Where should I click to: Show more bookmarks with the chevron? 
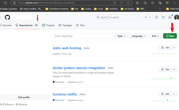pos(160,9)
